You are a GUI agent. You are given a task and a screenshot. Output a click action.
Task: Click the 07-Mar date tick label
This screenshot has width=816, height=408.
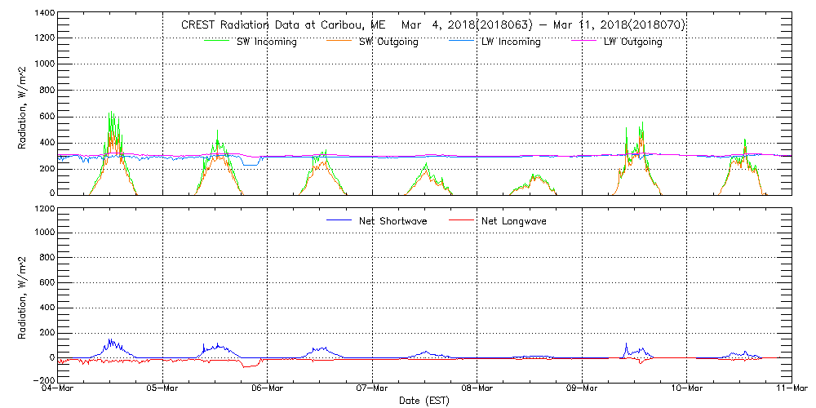(372, 390)
